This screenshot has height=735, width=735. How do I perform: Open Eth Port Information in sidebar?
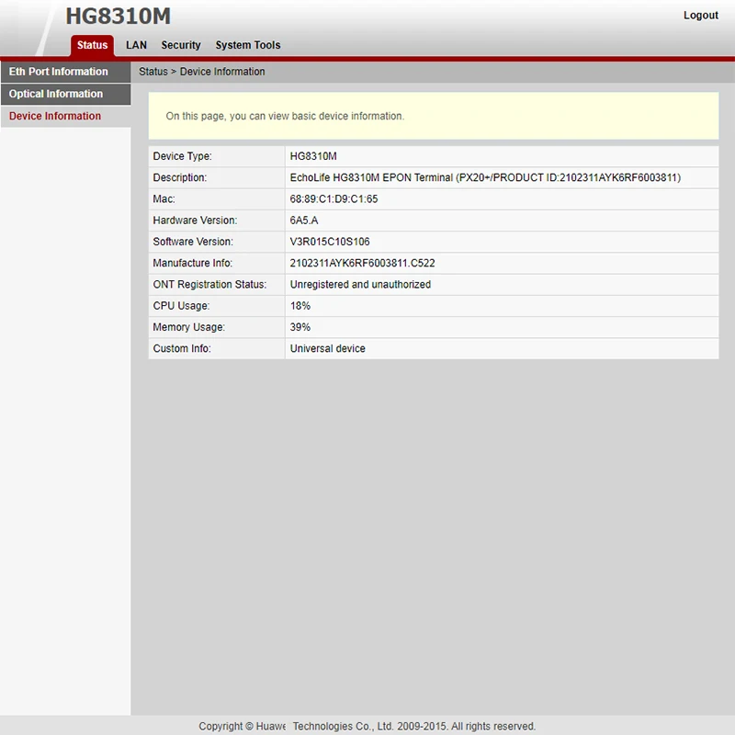click(65, 72)
